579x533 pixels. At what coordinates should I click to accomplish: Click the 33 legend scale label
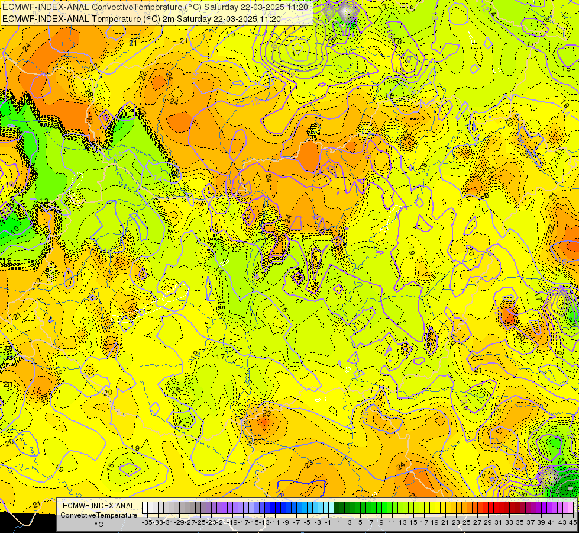click(510, 522)
